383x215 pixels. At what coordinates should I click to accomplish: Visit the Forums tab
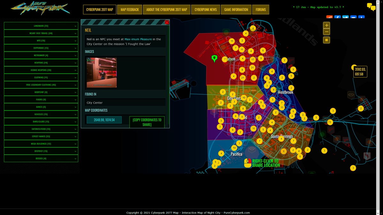coord(261,10)
